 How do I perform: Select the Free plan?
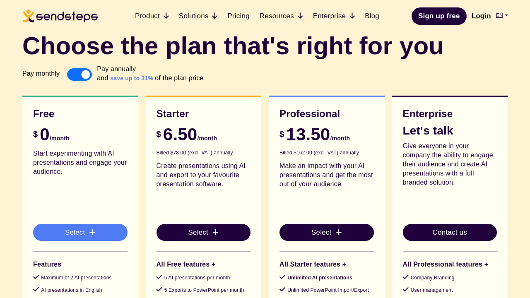pos(80,232)
